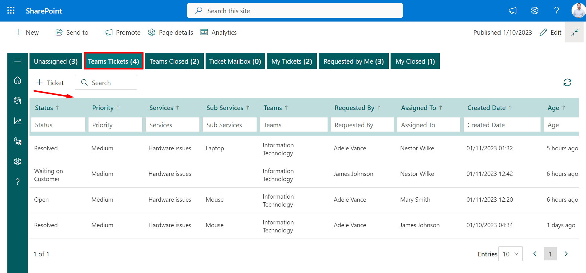Sort by Created Date column arrow
The image size is (586, 273).
coord(510,108)
